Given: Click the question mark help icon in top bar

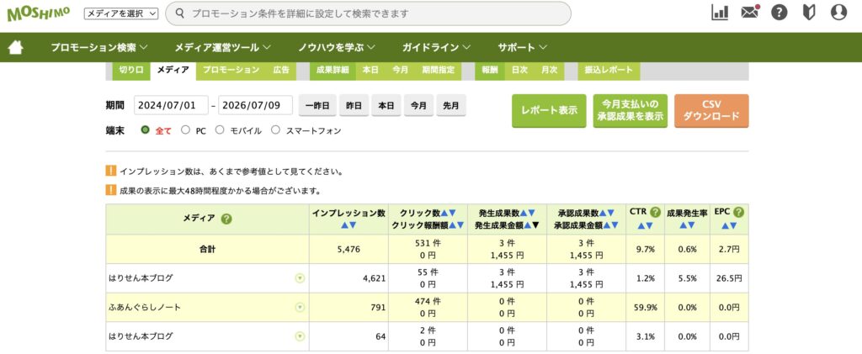Looking at the screenshot, I should coord(779,13).
